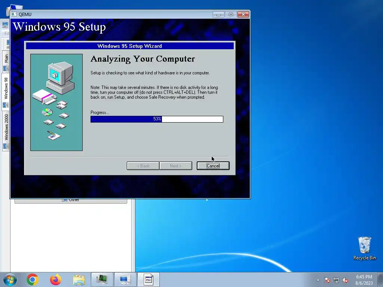The width and height of the screenshot is (383, 287).
Task: Switch to the QEMU monitor taskbar item
Action: point(125,280)
